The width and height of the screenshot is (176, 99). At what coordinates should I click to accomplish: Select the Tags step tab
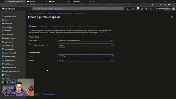(78, 26)
